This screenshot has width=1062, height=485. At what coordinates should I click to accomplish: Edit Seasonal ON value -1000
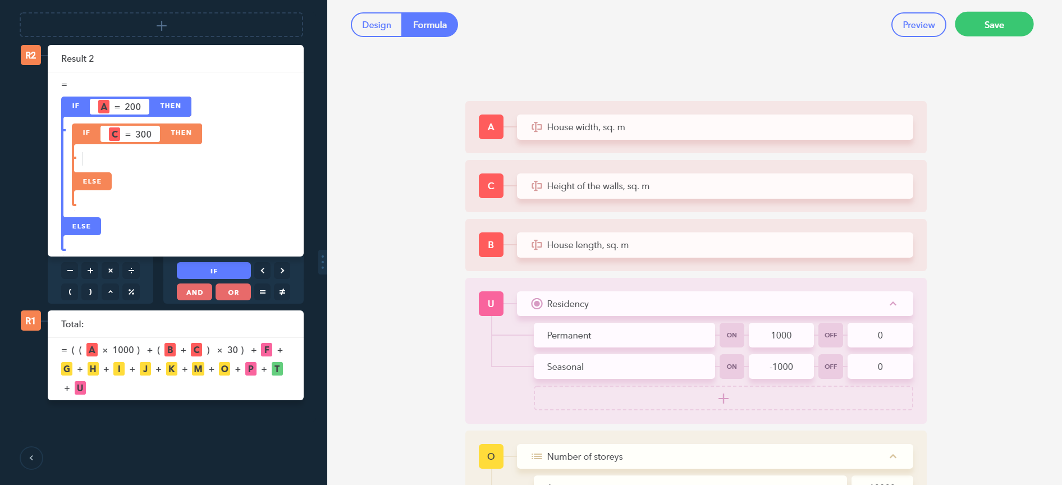coord(781,367)
